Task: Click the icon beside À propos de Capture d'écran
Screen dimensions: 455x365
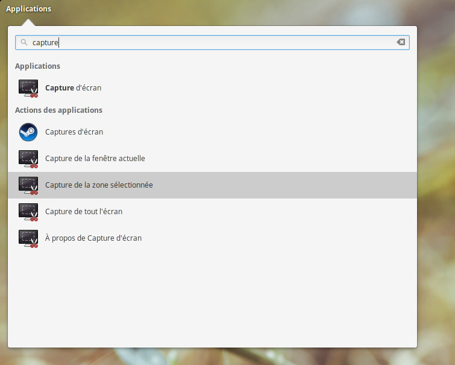Action: (x=28, y=238)
